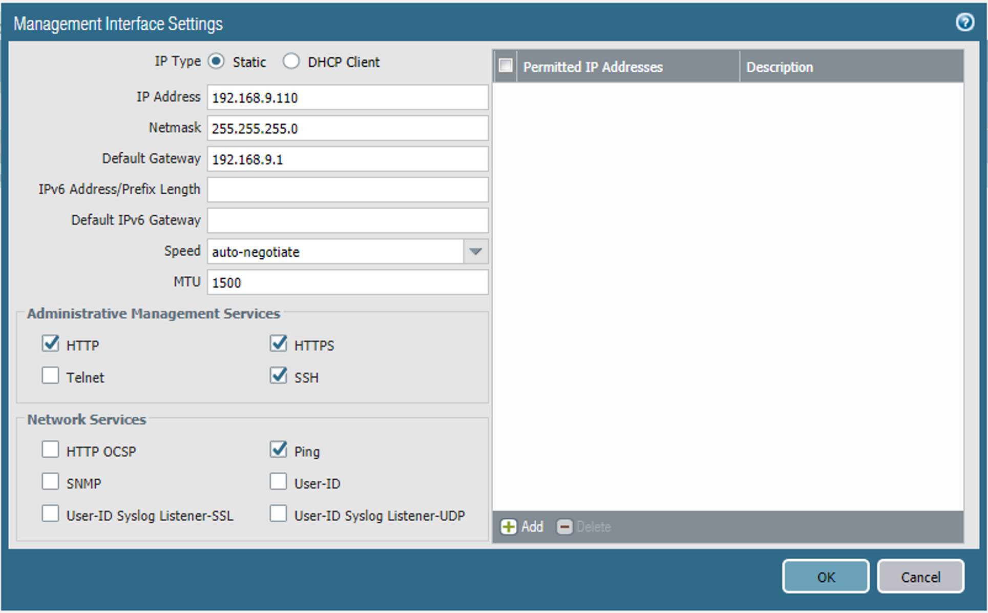Select the DHCP Client radio button
This screenshot has height=613, width=988.
click(x=291, y=60)
